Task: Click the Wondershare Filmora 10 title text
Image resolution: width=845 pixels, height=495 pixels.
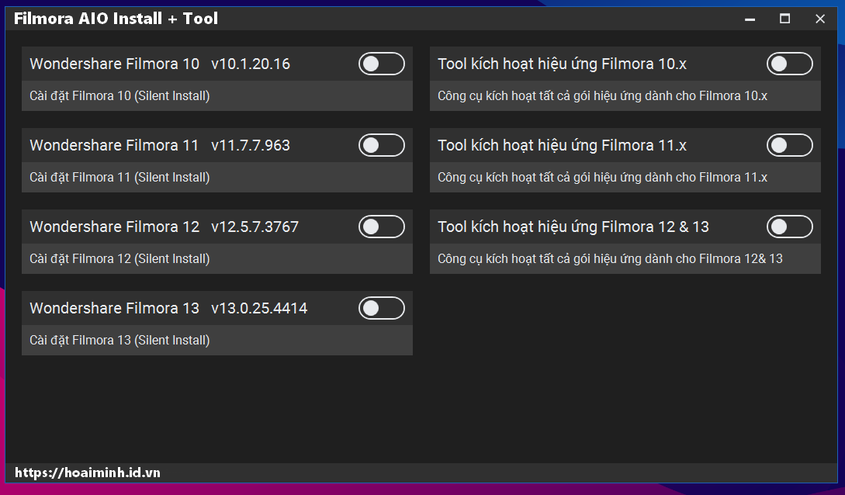Action: [x=114, y=64]
